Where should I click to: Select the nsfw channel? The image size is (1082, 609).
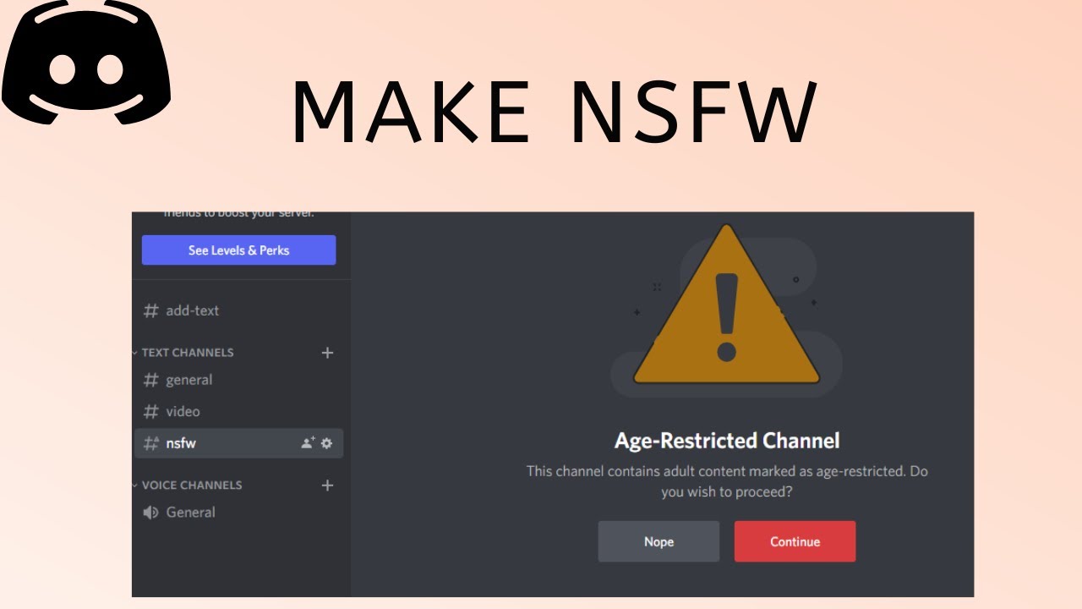click(239, 443)
